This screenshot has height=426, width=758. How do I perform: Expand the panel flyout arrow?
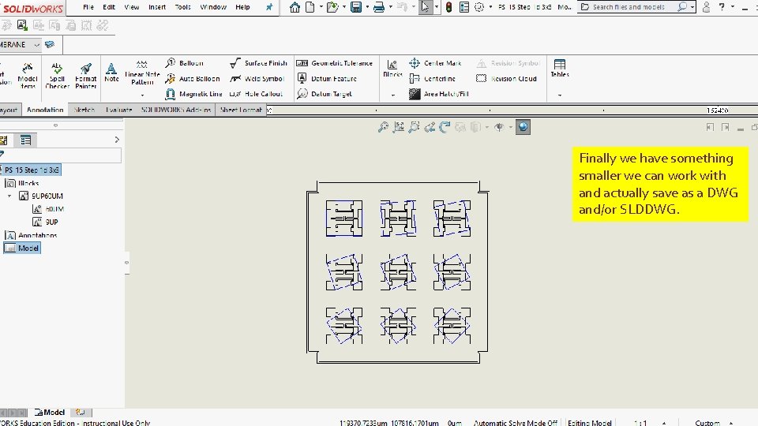click(x=117, y=140)
